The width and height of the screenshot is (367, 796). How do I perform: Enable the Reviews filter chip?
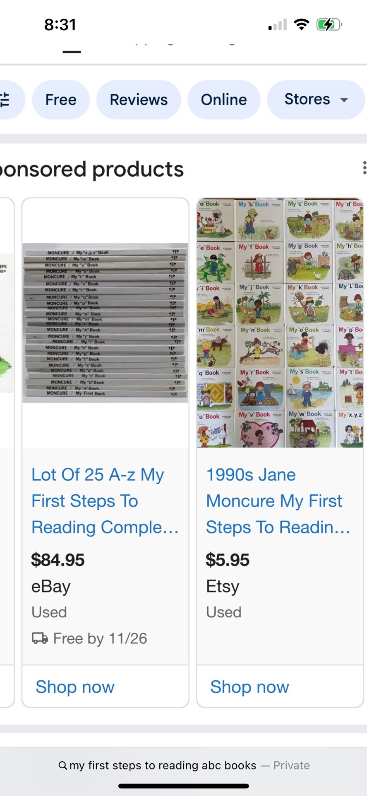tap(139, 99)
